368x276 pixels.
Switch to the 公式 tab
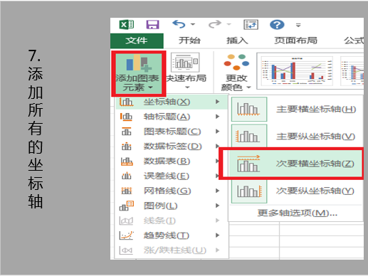354,41
